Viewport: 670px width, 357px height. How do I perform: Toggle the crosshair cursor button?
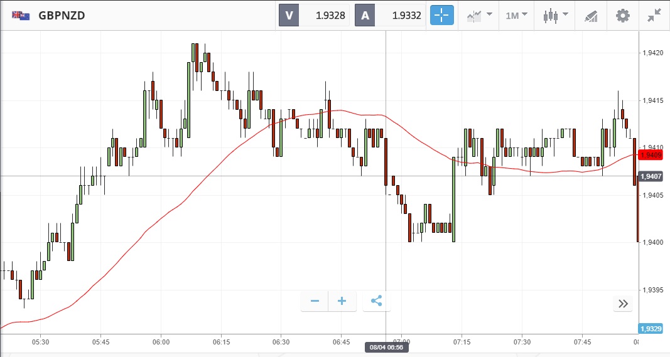point(441,15)
